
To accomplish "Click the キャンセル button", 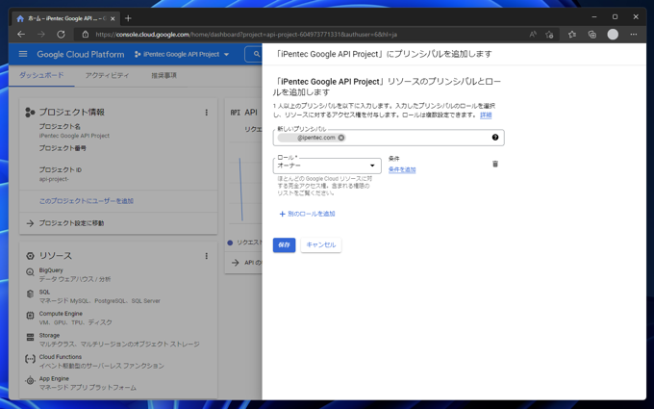I will click(320, 245).
